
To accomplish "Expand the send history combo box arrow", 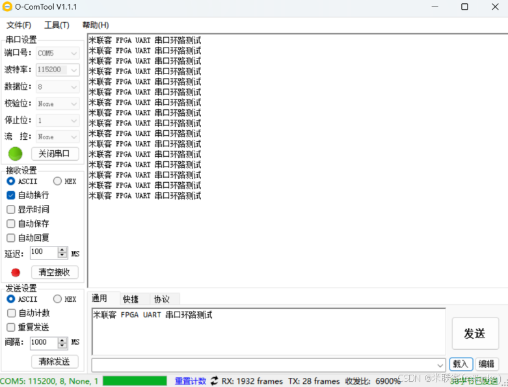I will [440, 366].
